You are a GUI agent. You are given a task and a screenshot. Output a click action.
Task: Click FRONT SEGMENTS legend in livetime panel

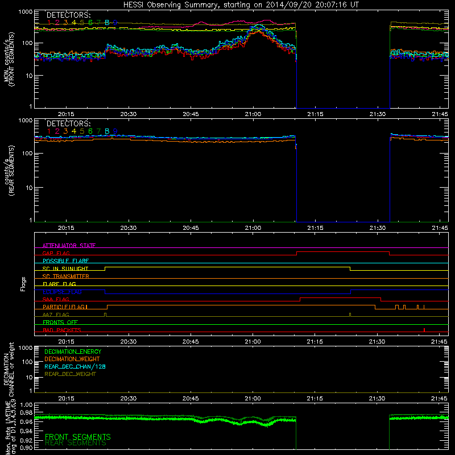coord(78,436)
